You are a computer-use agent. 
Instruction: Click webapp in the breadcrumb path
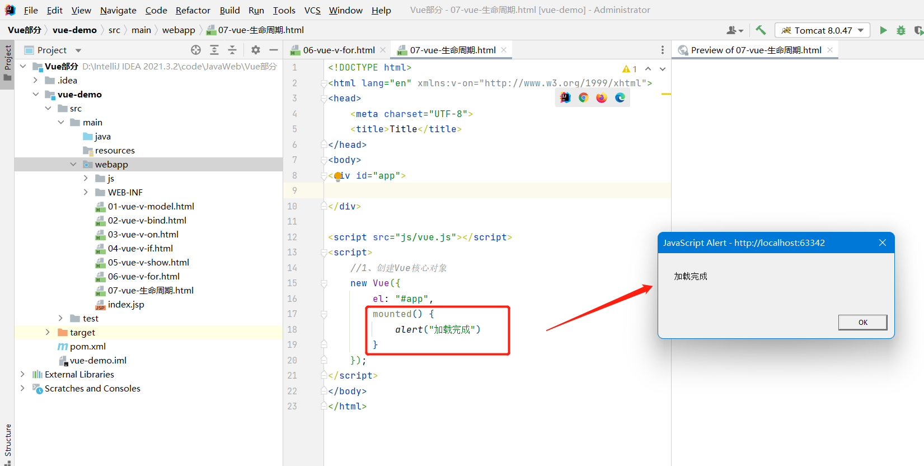tap(179, 30)
